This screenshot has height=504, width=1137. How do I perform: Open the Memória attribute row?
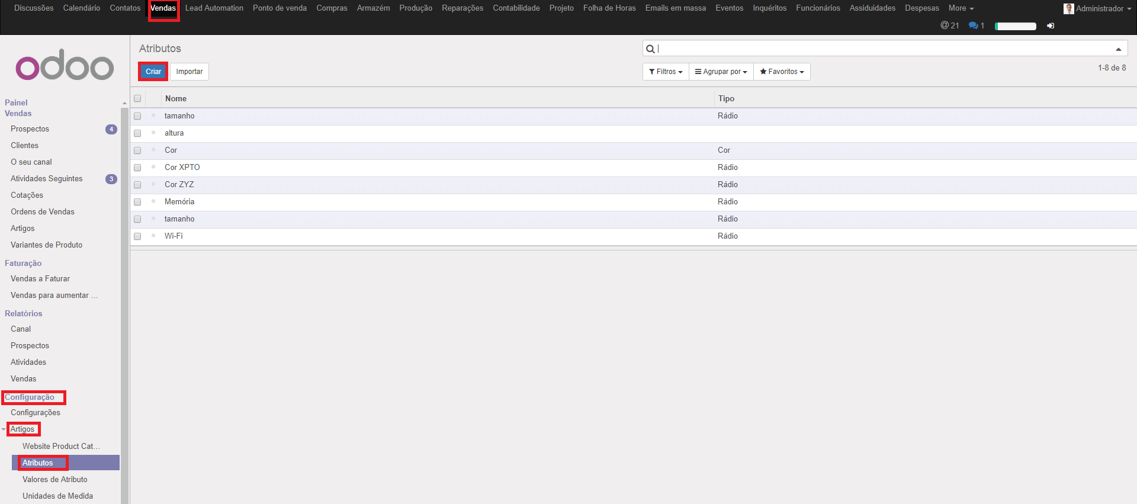[179, 202]
